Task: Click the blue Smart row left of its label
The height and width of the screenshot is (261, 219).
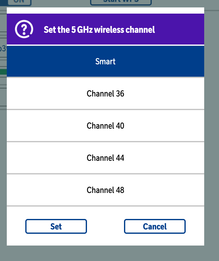Action: tap(50, 61)
